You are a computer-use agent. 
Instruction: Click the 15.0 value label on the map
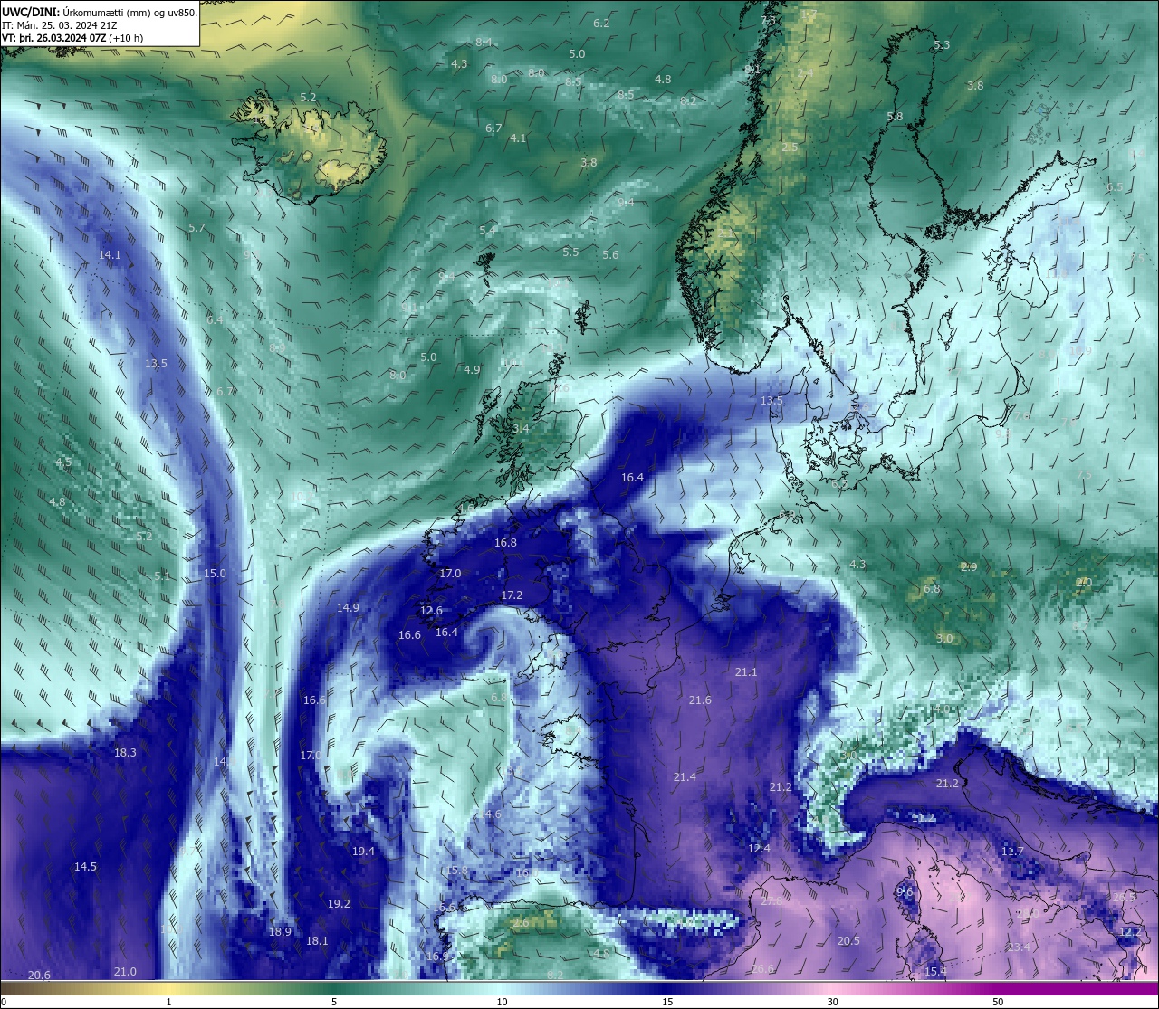[x=215, y=574]
